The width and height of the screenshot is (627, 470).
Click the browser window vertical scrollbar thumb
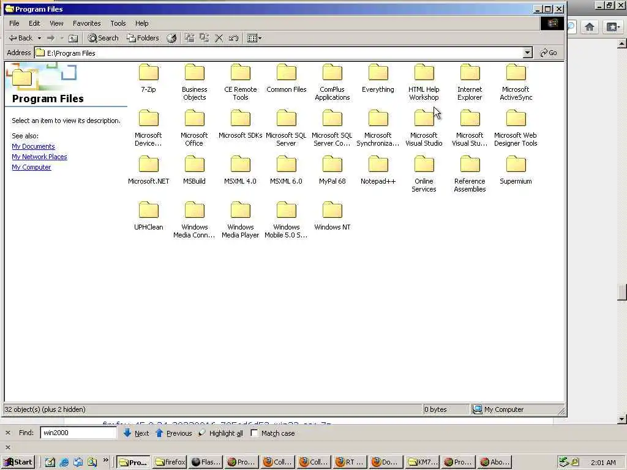[622, 292]
